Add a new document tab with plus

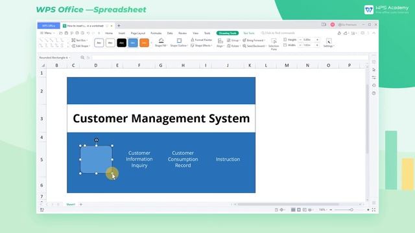119,26
